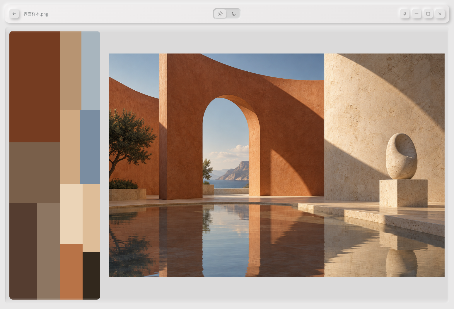Pick the light peach-beige swatch
Screen dimensions: 454x309
pyautogui.click(x=91, y=218)
